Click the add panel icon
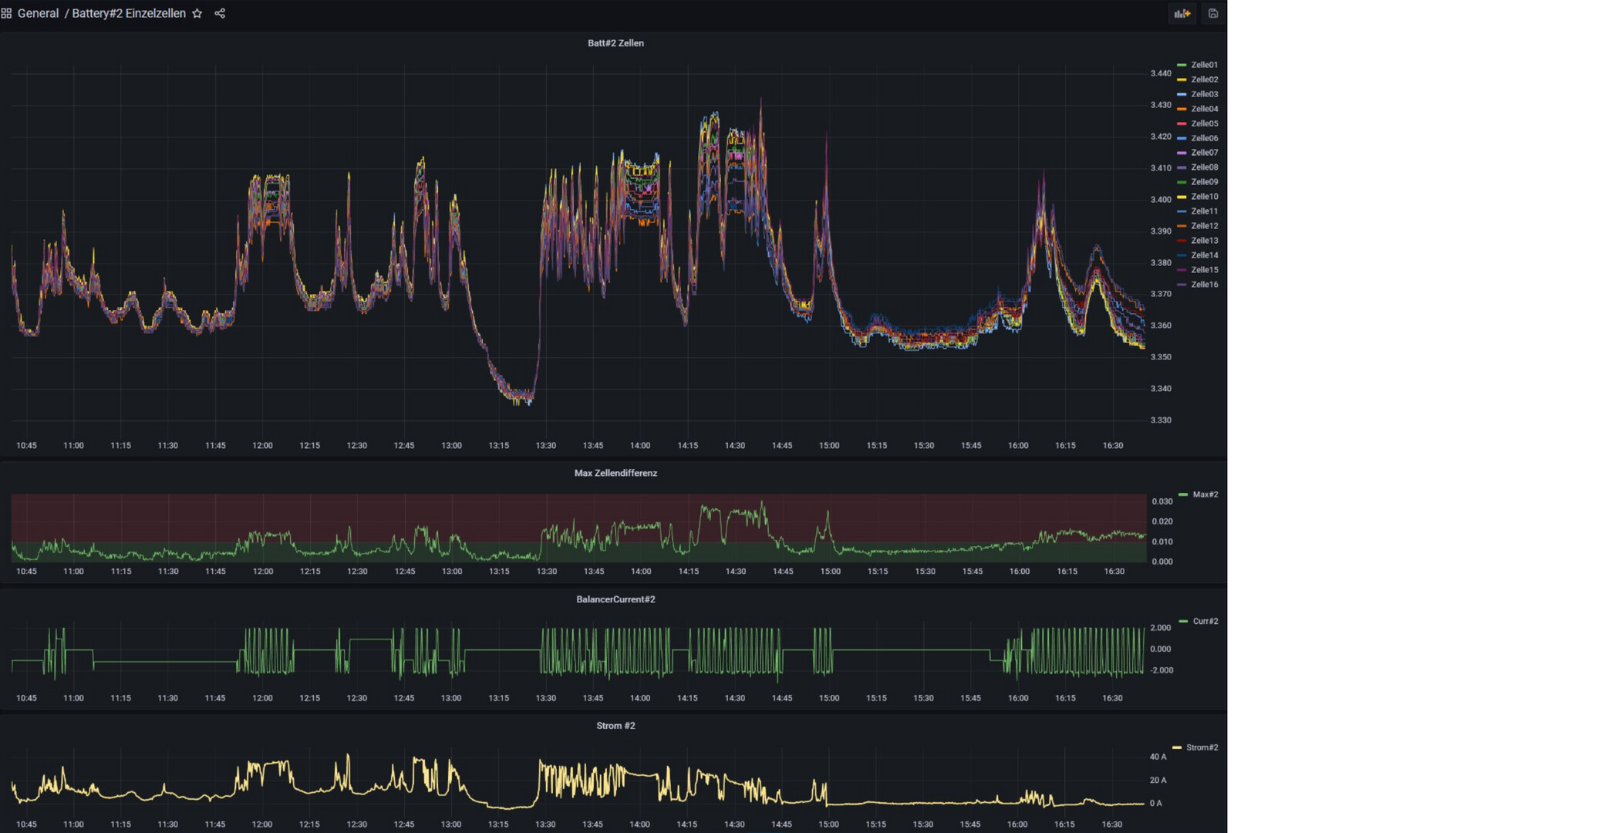1598x833 pixels. (1182, 13)
